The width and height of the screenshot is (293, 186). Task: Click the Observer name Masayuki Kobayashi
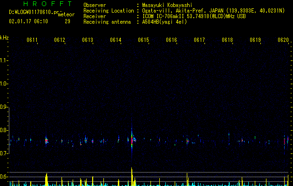(167, 5)
